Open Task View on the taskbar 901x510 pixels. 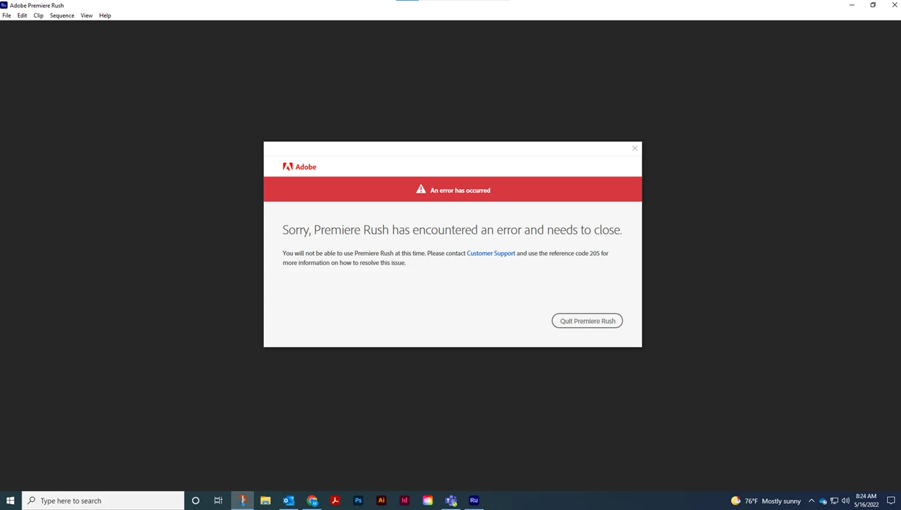pos(218,500)
